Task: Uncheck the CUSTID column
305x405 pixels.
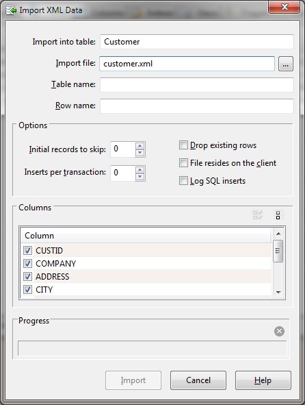Action: 27,250
